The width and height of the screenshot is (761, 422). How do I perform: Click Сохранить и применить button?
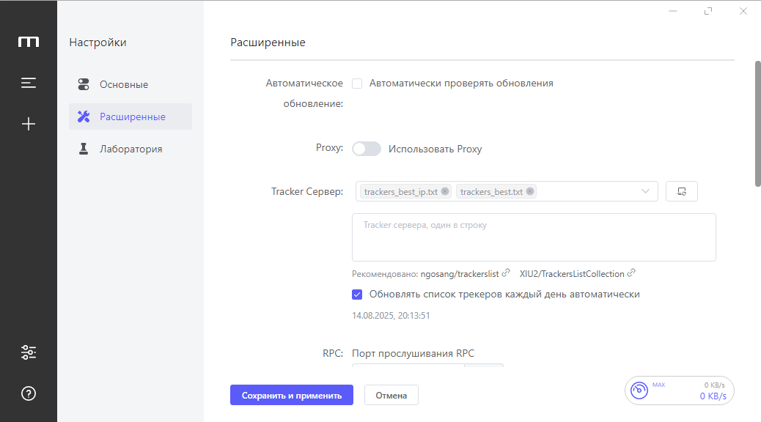point(292,396)
